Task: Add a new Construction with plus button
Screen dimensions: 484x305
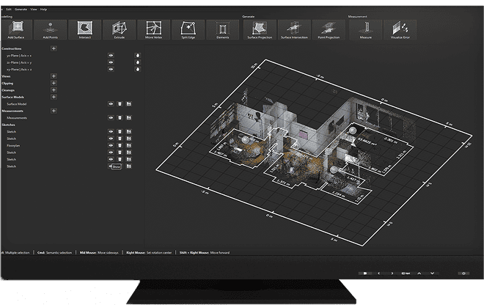Action: tap(54, 48)
